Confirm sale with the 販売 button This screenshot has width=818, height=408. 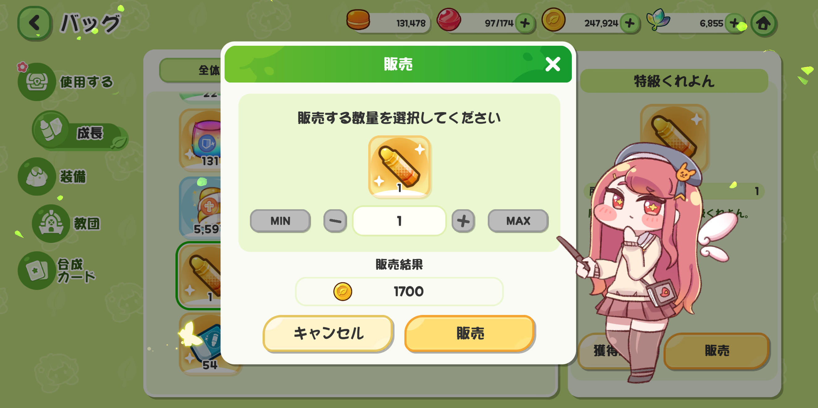[x=470, y=333]
